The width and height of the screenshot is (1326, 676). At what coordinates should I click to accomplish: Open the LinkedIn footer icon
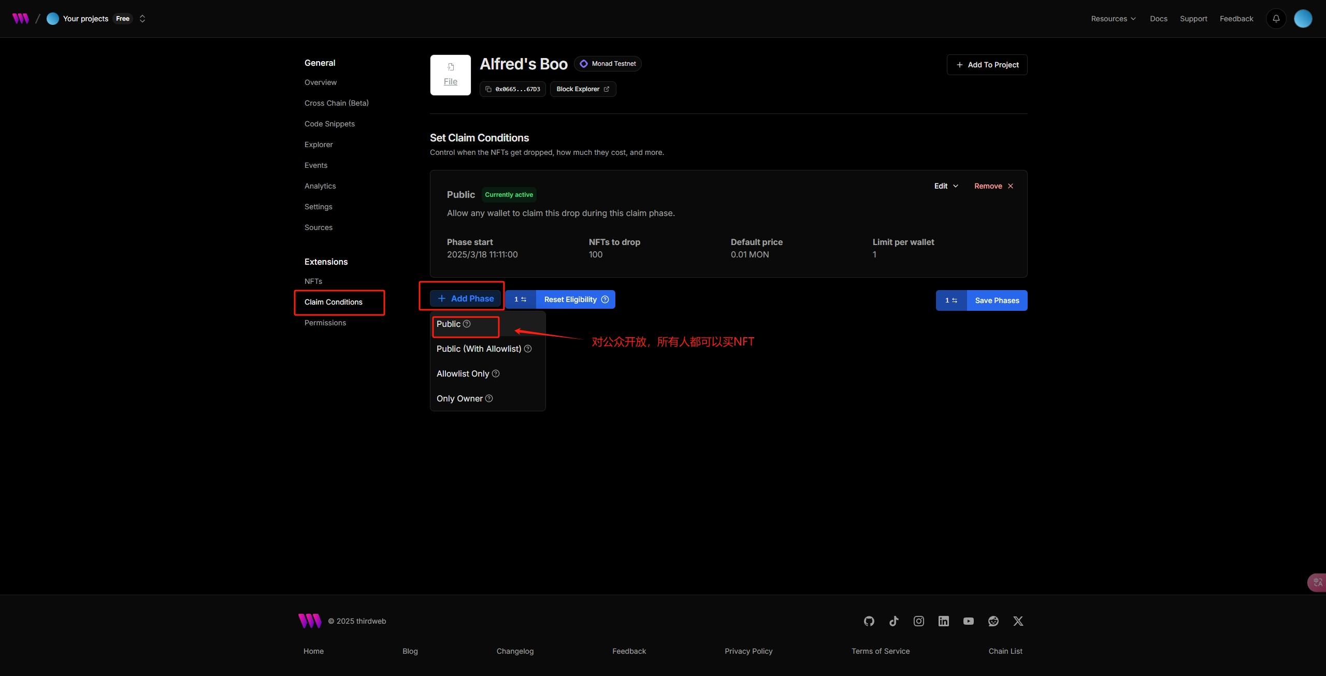[x=943, y=621]
